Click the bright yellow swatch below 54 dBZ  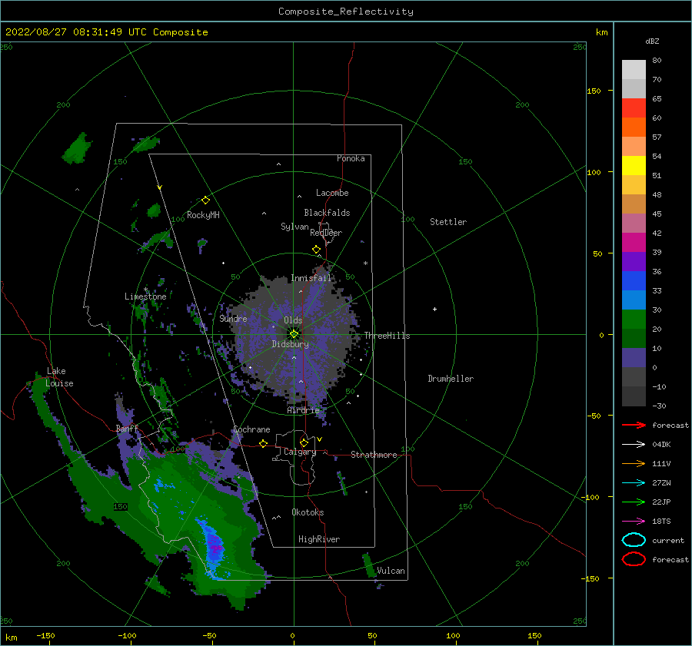point(634,165)
